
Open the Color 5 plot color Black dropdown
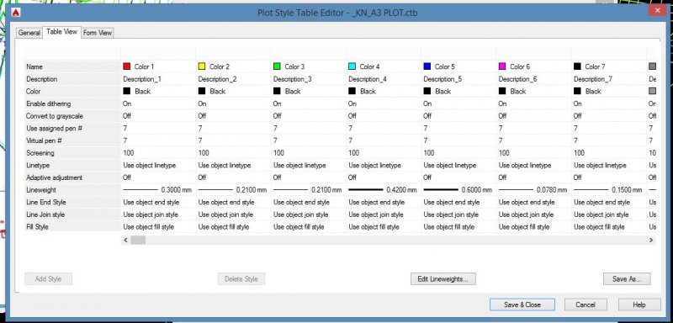(x=458, y=92)
